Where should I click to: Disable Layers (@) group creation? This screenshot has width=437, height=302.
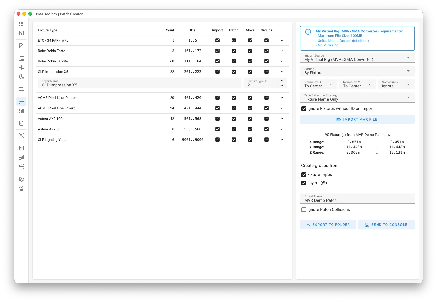pyautogui.click(x=304, y=183)
